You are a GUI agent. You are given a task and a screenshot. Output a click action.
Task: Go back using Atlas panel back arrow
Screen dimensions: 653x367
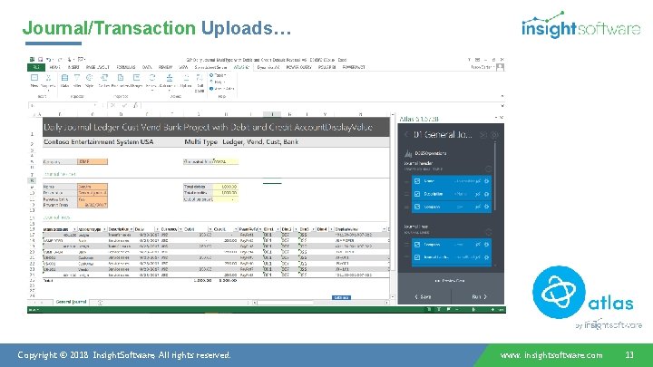point(407,134)
